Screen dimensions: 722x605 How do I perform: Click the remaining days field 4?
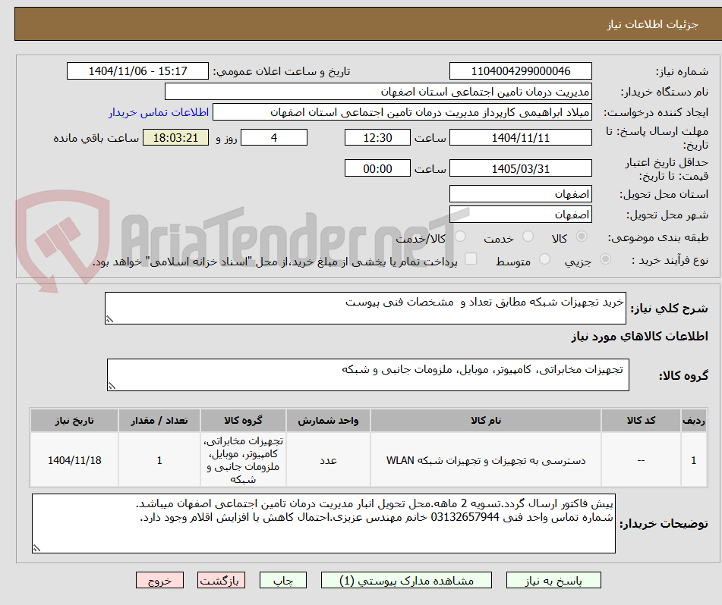274,137
